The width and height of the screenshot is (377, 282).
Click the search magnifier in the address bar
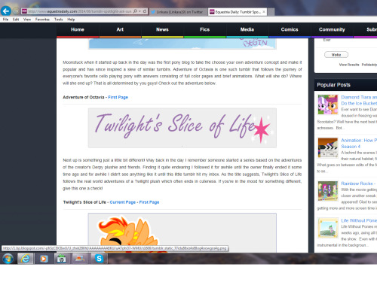tap(135, 11)
